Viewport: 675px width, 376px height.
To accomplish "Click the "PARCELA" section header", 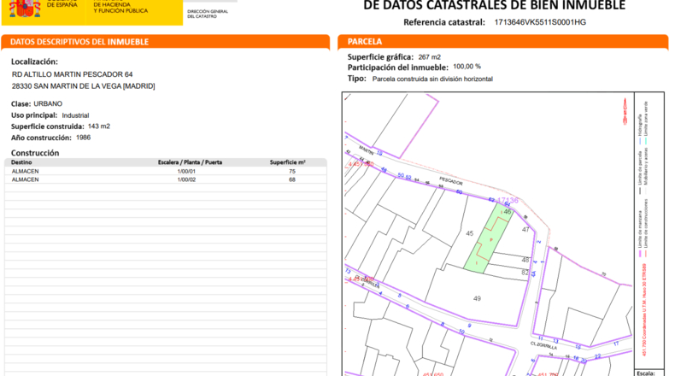I will click(365, 42).
